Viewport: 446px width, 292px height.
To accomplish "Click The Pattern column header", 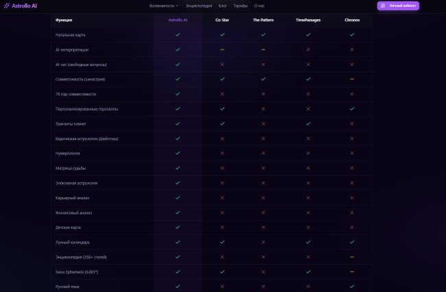I will coord(263,20).
